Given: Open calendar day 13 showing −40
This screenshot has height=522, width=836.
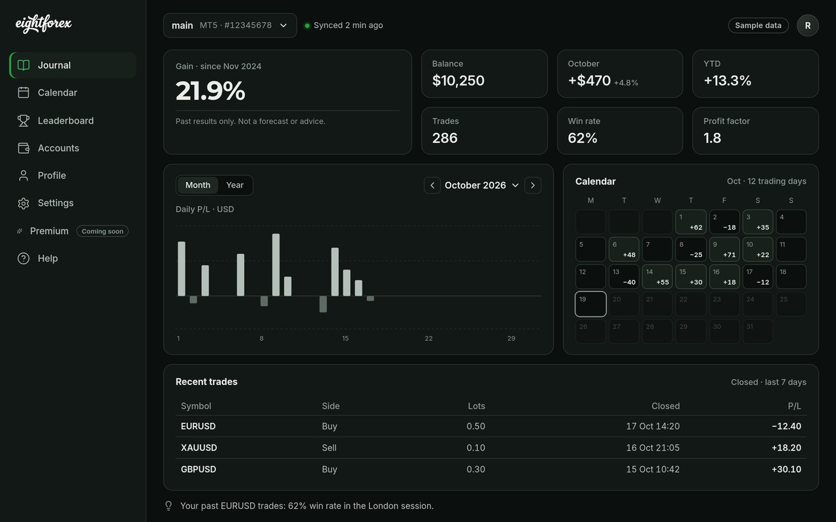Looking at the screenshot, I should [624, 277].
